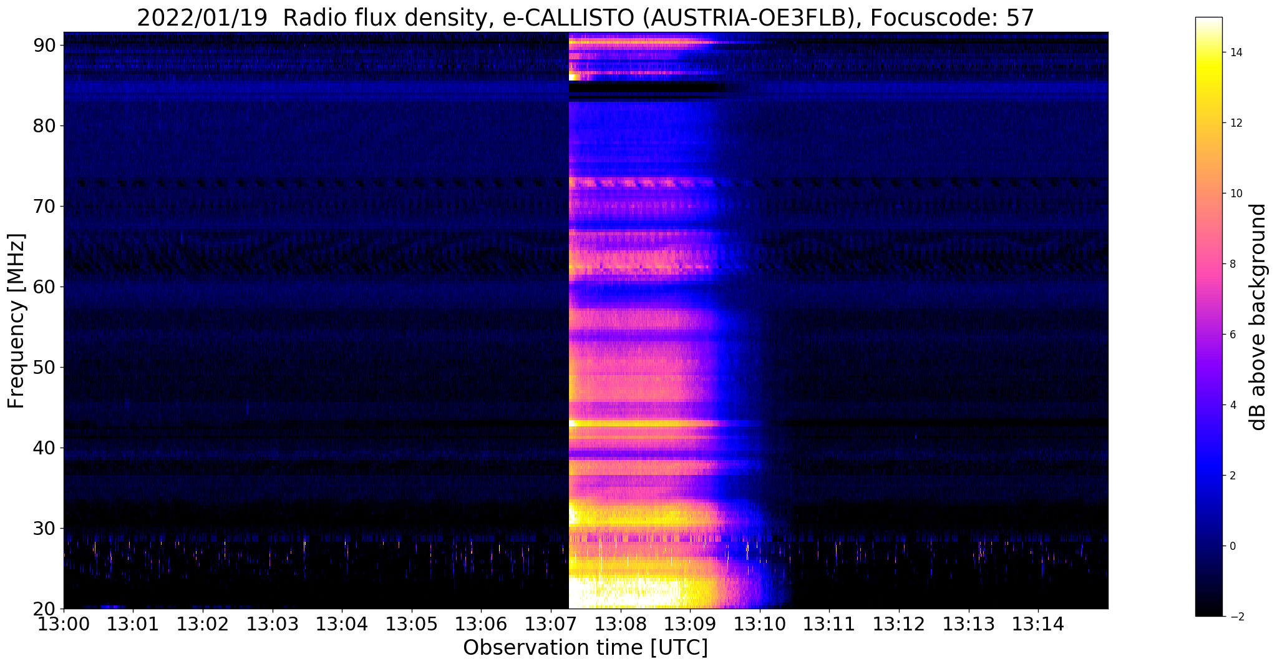Click the 13:11 time tick label
1277x666 pixels.
(829, 624)
